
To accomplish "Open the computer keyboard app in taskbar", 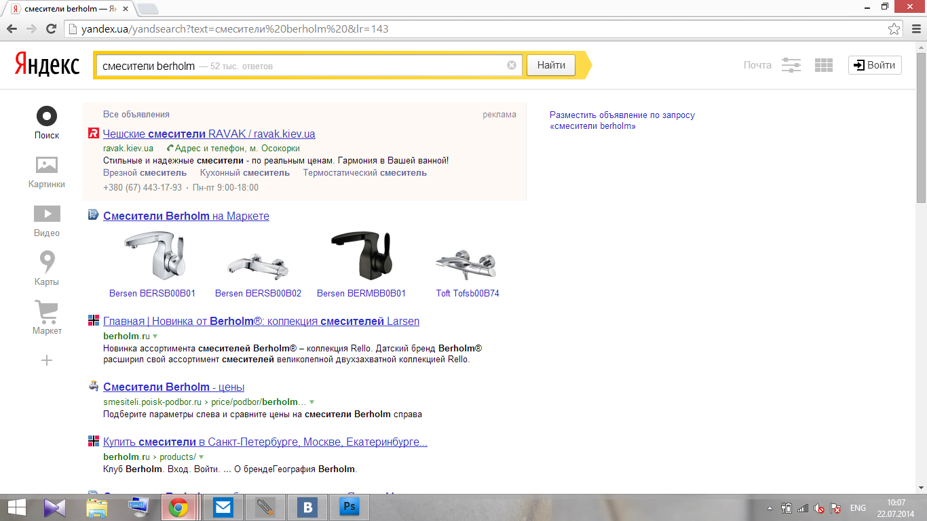I will pyautogui.click(x=138, y=507).
